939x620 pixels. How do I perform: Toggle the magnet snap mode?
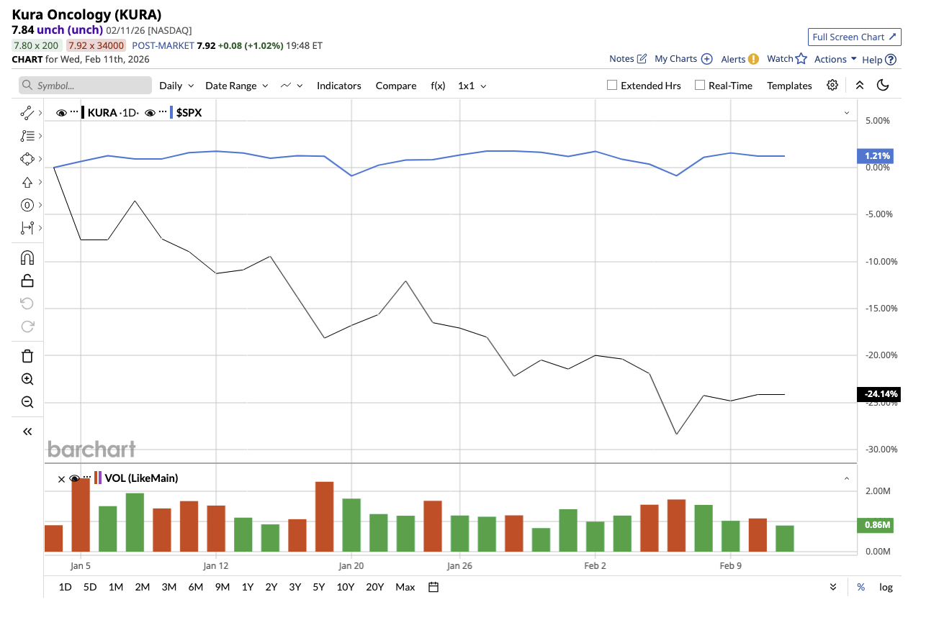coord(27,257)
